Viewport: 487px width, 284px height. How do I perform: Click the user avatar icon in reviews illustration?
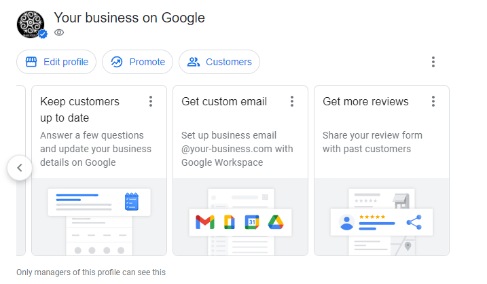tap(346, 222)
